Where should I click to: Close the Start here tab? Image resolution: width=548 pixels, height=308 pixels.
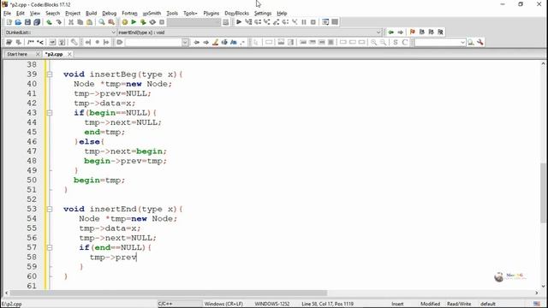(38, 54)
